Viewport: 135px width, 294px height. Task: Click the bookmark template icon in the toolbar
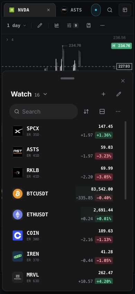[89, 25]
